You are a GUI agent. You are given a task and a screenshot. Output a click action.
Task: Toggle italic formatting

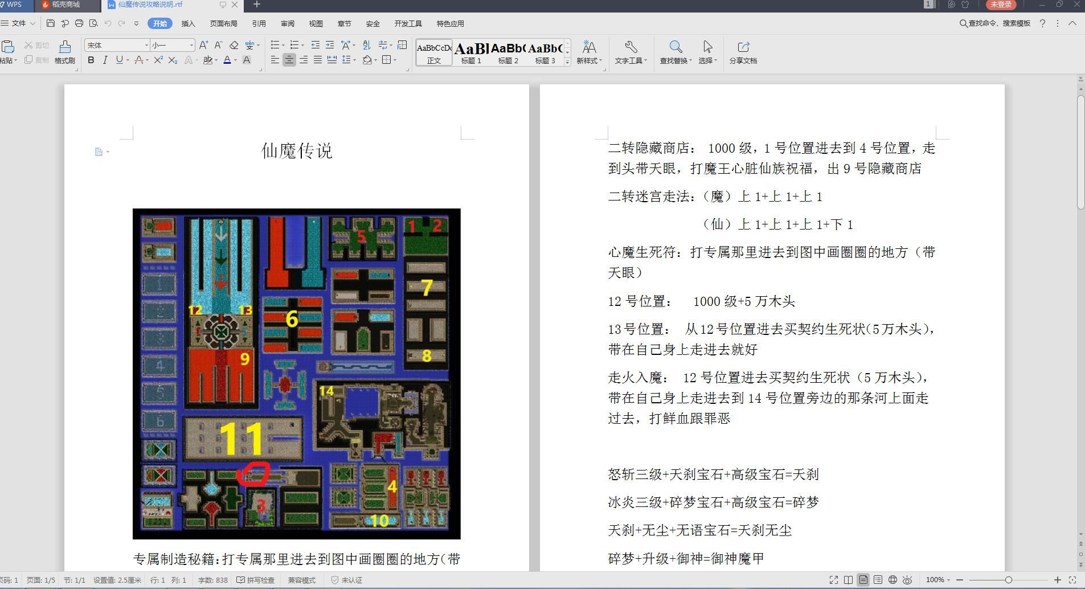(x=105, y=60)
